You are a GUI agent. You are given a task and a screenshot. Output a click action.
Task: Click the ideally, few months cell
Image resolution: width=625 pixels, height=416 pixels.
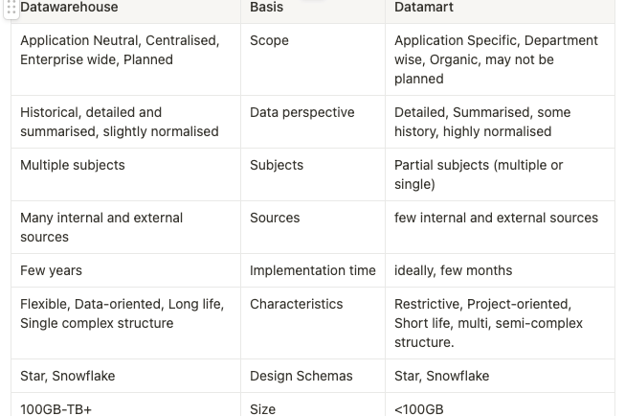500,270
